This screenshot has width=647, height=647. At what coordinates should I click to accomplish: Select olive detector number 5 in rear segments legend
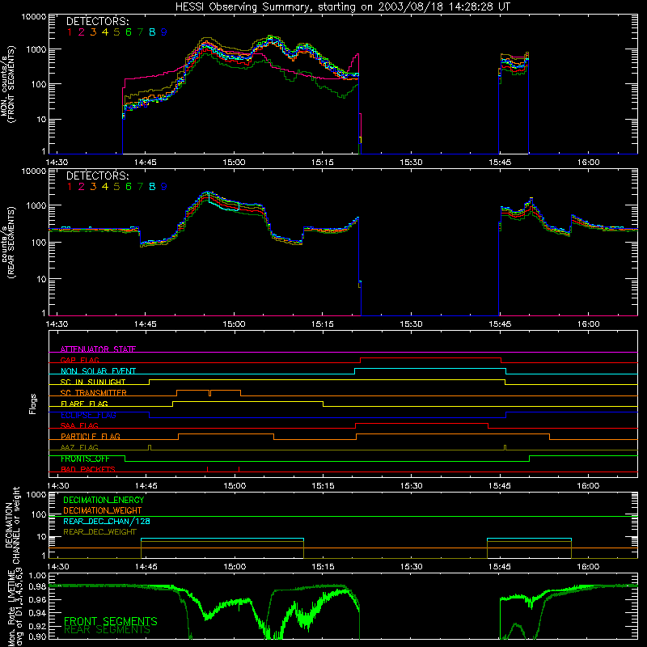click(x=116, y=187)
